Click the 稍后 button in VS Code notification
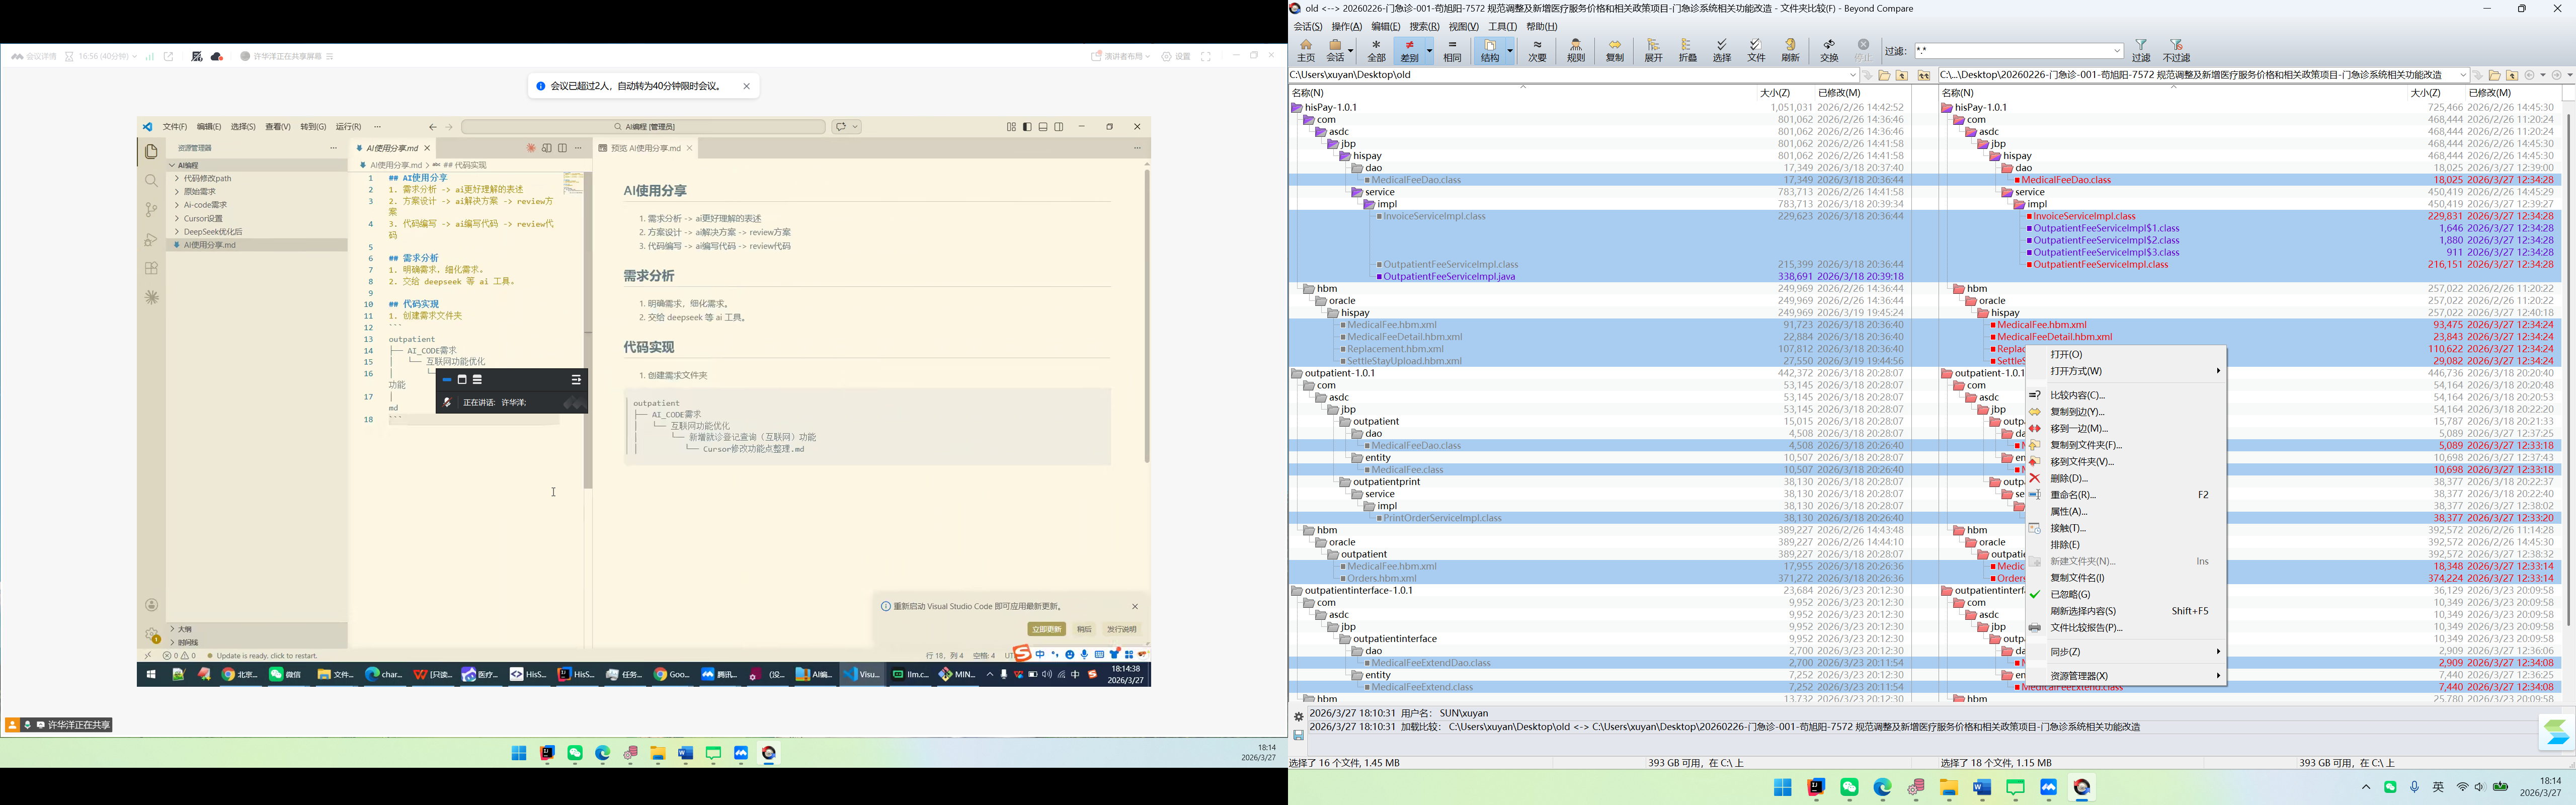 [1084, 629]
